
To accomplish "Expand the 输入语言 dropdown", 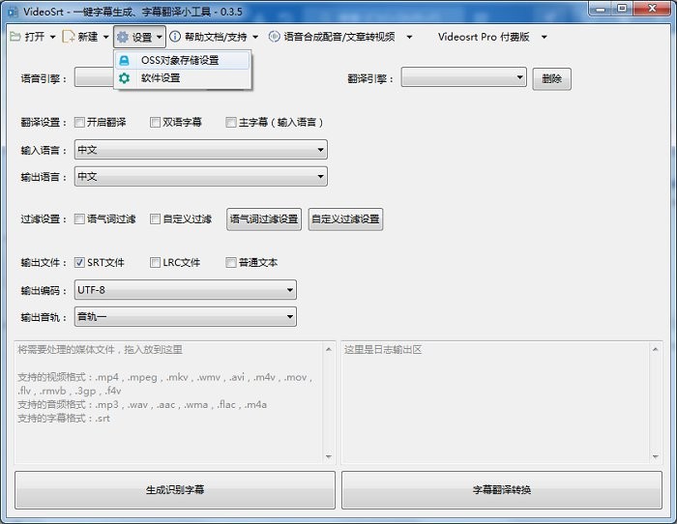I will pyautogui.click(x=200, y=150).
